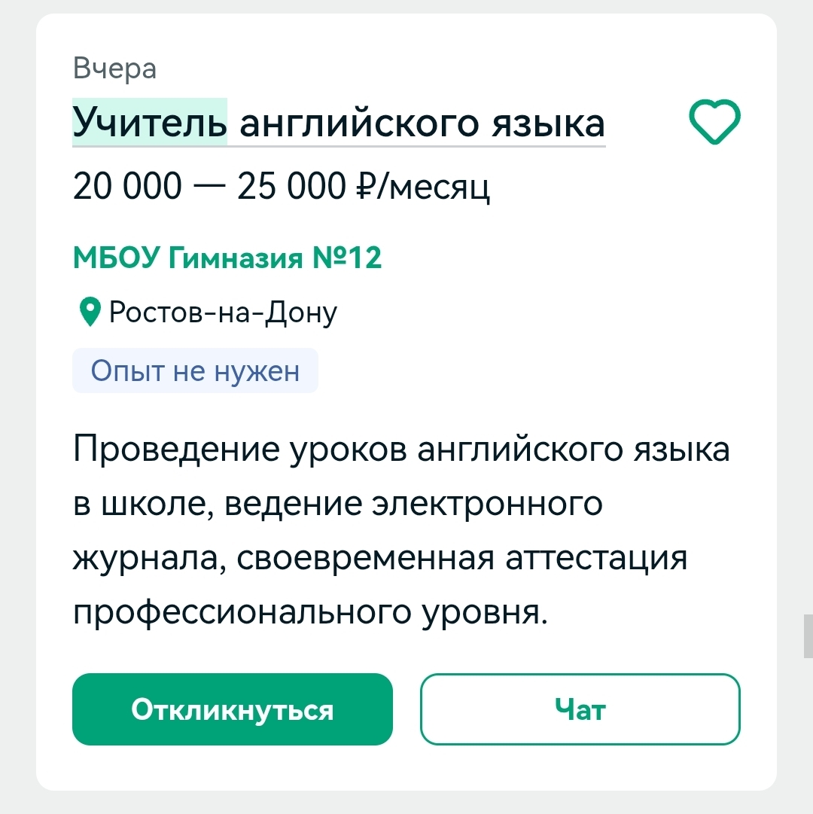
Task: Select the "Опыт не нужен" tag
Action: click(x=195, y=370)
